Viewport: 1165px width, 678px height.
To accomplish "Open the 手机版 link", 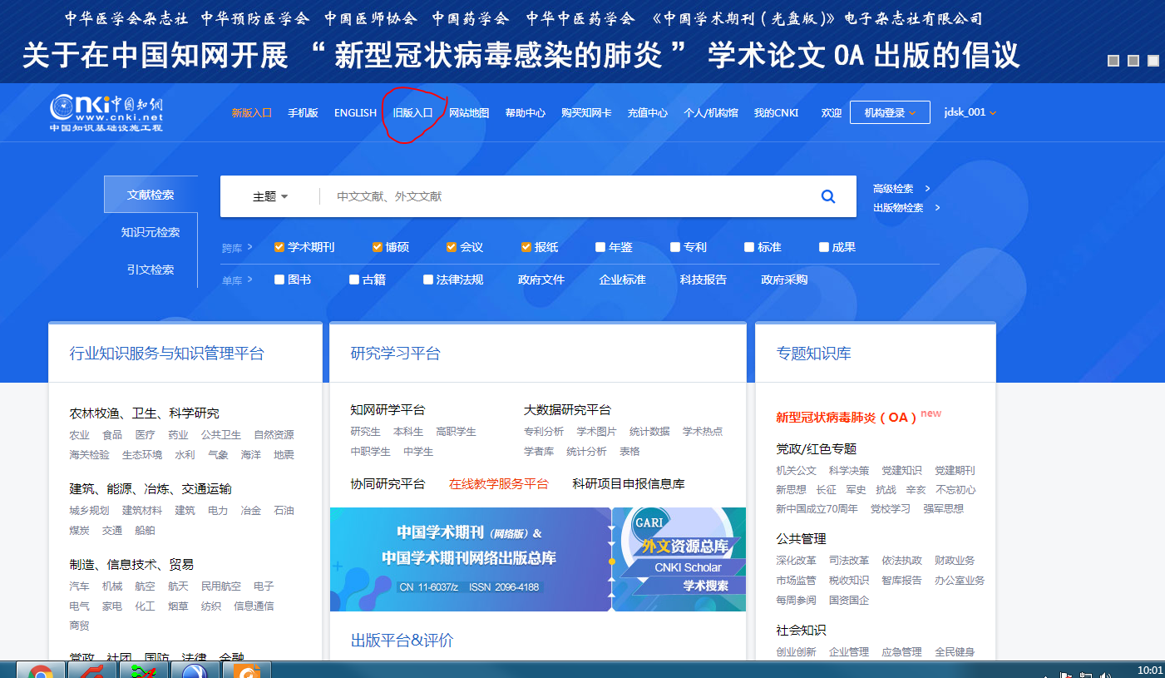I will (303, 112).
